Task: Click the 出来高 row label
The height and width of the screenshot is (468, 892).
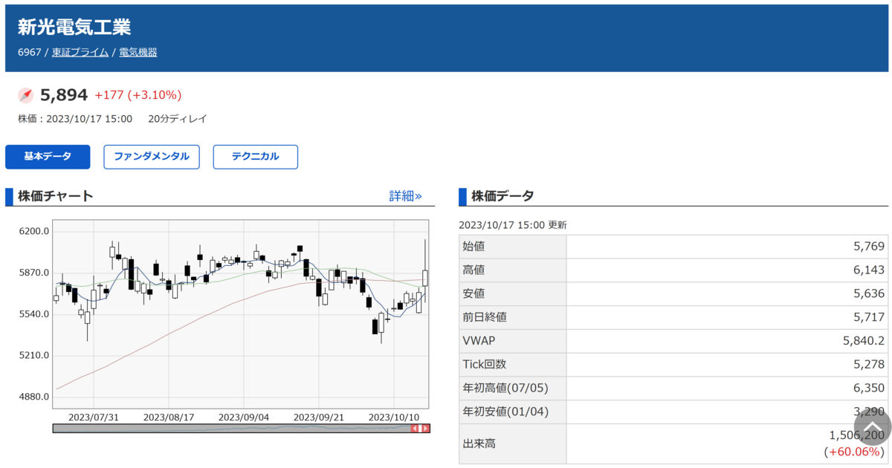Action: (x=479, y=443)
